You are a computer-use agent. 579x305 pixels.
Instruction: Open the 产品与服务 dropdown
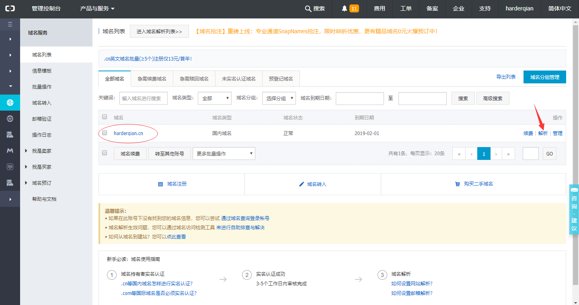coord(97,8)
